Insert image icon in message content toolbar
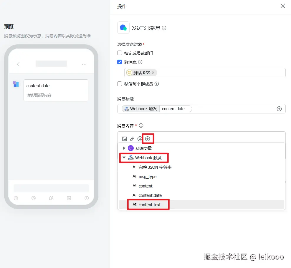 (124, 139)
